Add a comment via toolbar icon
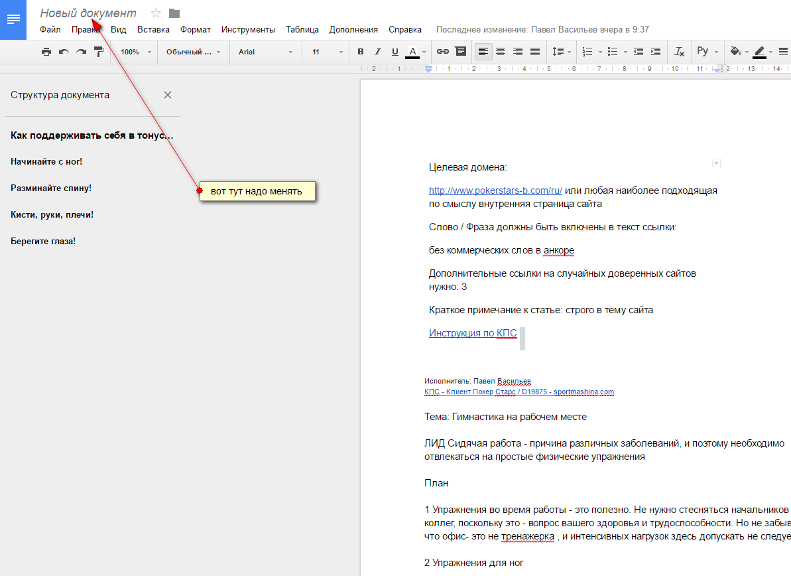791x576 pixels. [460, 52]
